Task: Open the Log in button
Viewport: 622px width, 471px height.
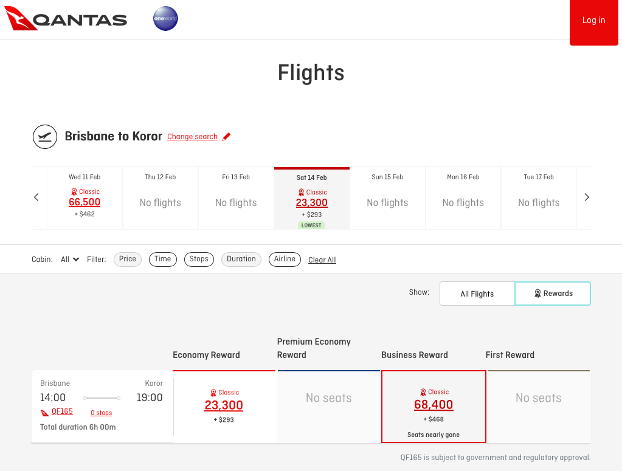Action: coord(594,22)
